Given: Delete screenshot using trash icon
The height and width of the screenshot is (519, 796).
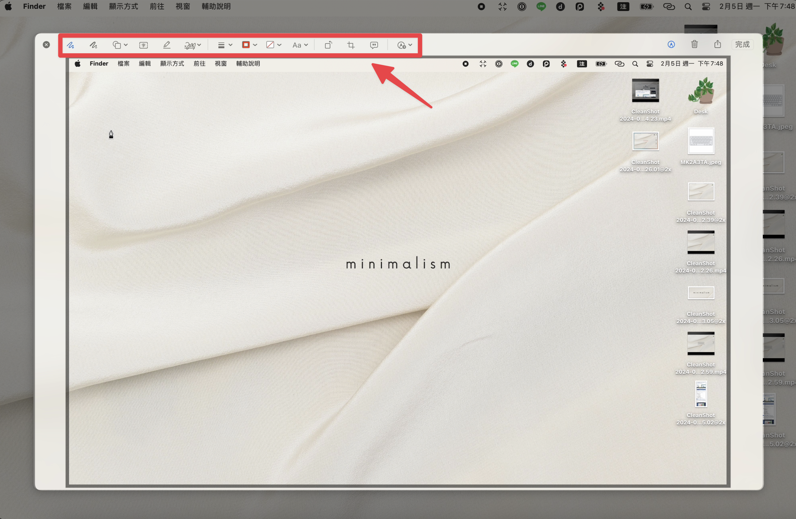Looking at the screenshot, I should click(x=694, y=44).
